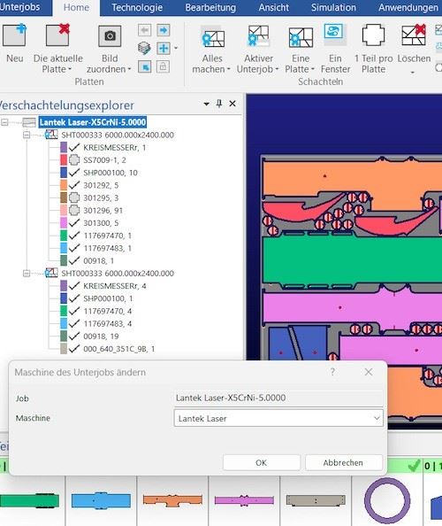The height and width of the screenshot is (526, 442).
Task: Click Die aktuelle Platte delete icon
Action: coord(57,35)
